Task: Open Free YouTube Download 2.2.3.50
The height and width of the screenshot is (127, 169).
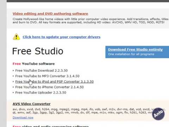Action: click(x=42, y=71)
